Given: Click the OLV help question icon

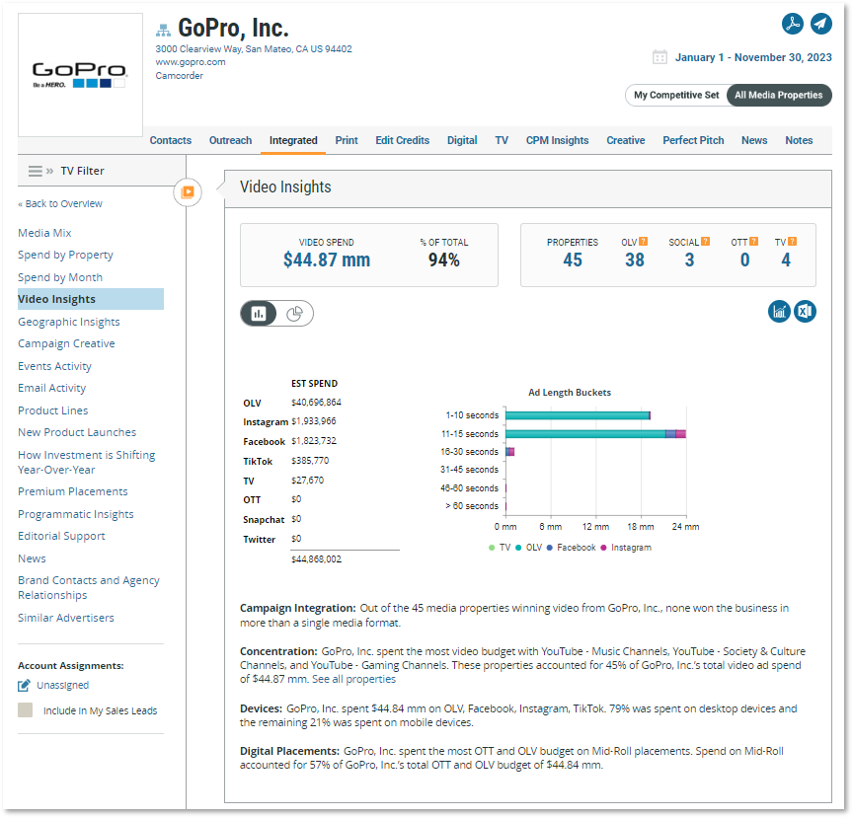Looking at the screenshot, I should click(x=643, y=242).
